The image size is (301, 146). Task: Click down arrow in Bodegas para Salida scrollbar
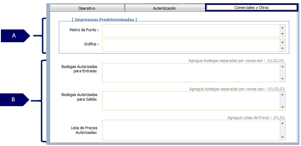pos(283,107)
